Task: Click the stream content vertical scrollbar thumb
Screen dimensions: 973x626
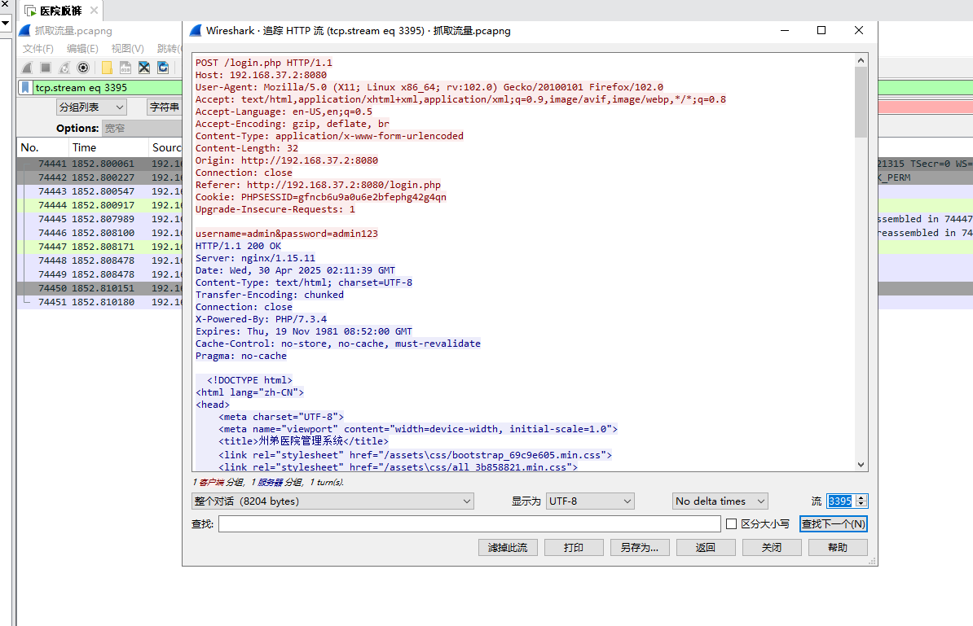Action: tap(861, 102)
